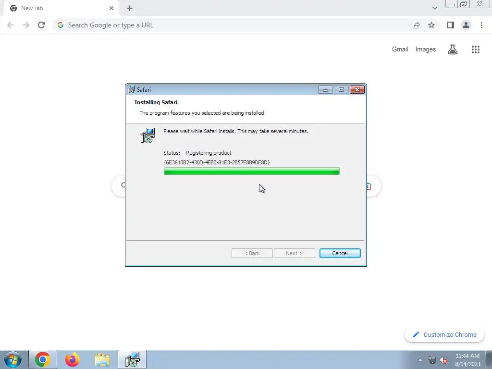Open the Images link

pyautogui.click(x=426, y=49)
